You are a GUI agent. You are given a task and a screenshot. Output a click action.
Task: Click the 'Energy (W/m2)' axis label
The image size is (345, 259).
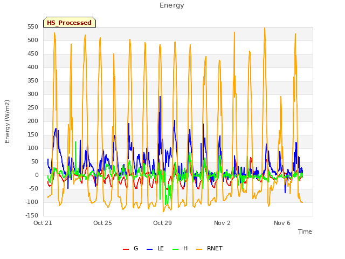[7, 121]
